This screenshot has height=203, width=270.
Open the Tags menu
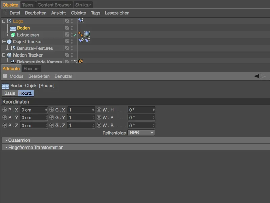click(x=96, y=13)
